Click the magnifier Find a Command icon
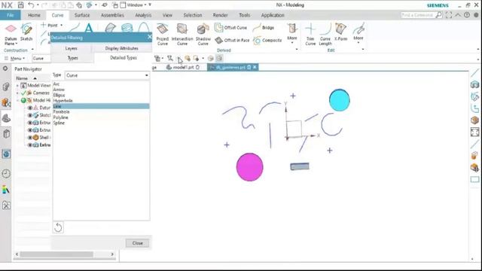482x271 pixels. (x=438, y=15)
